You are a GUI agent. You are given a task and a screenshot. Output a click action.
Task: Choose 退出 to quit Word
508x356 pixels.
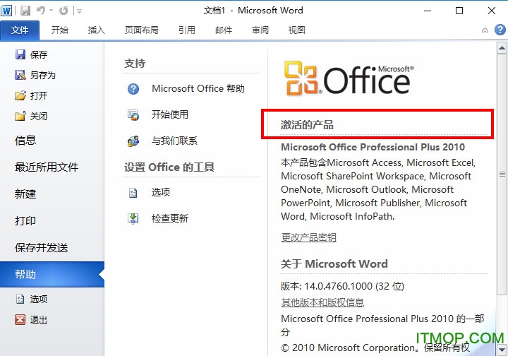point(39,320)
